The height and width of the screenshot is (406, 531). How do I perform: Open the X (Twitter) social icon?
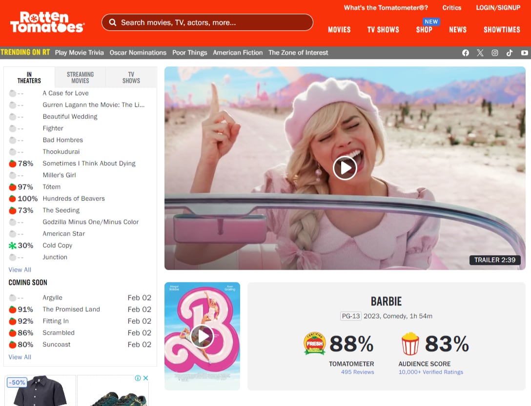tap(480, 53)
